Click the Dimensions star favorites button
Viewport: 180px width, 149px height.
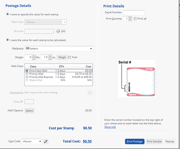click(x=89, y=93)
